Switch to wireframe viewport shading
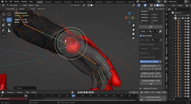 click(x=155, y=5)
